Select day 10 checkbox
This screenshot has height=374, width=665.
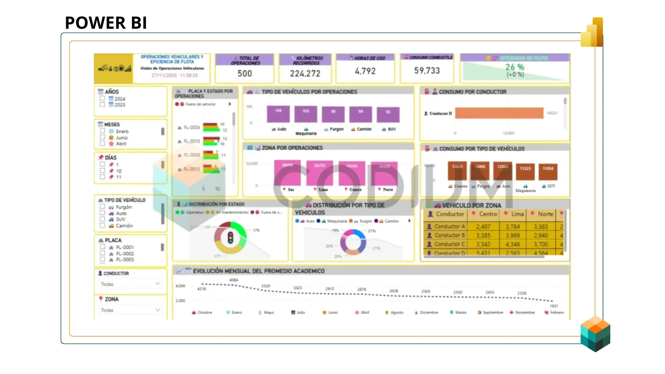click(102, 170)
